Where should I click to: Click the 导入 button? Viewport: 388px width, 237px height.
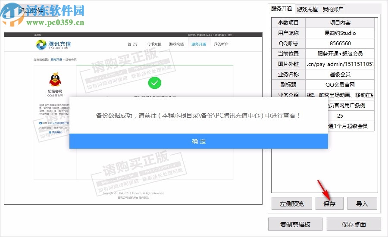(x=362, y=203)
